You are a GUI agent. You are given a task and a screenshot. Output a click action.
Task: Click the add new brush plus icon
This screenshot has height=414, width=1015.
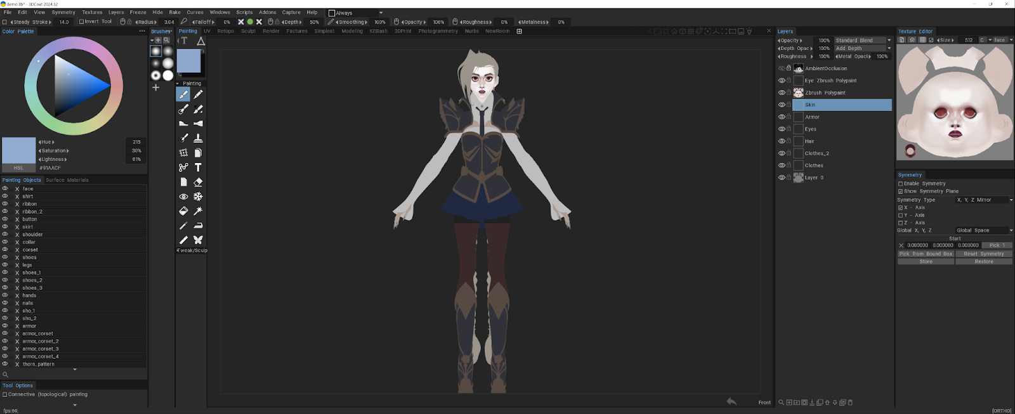155,87
